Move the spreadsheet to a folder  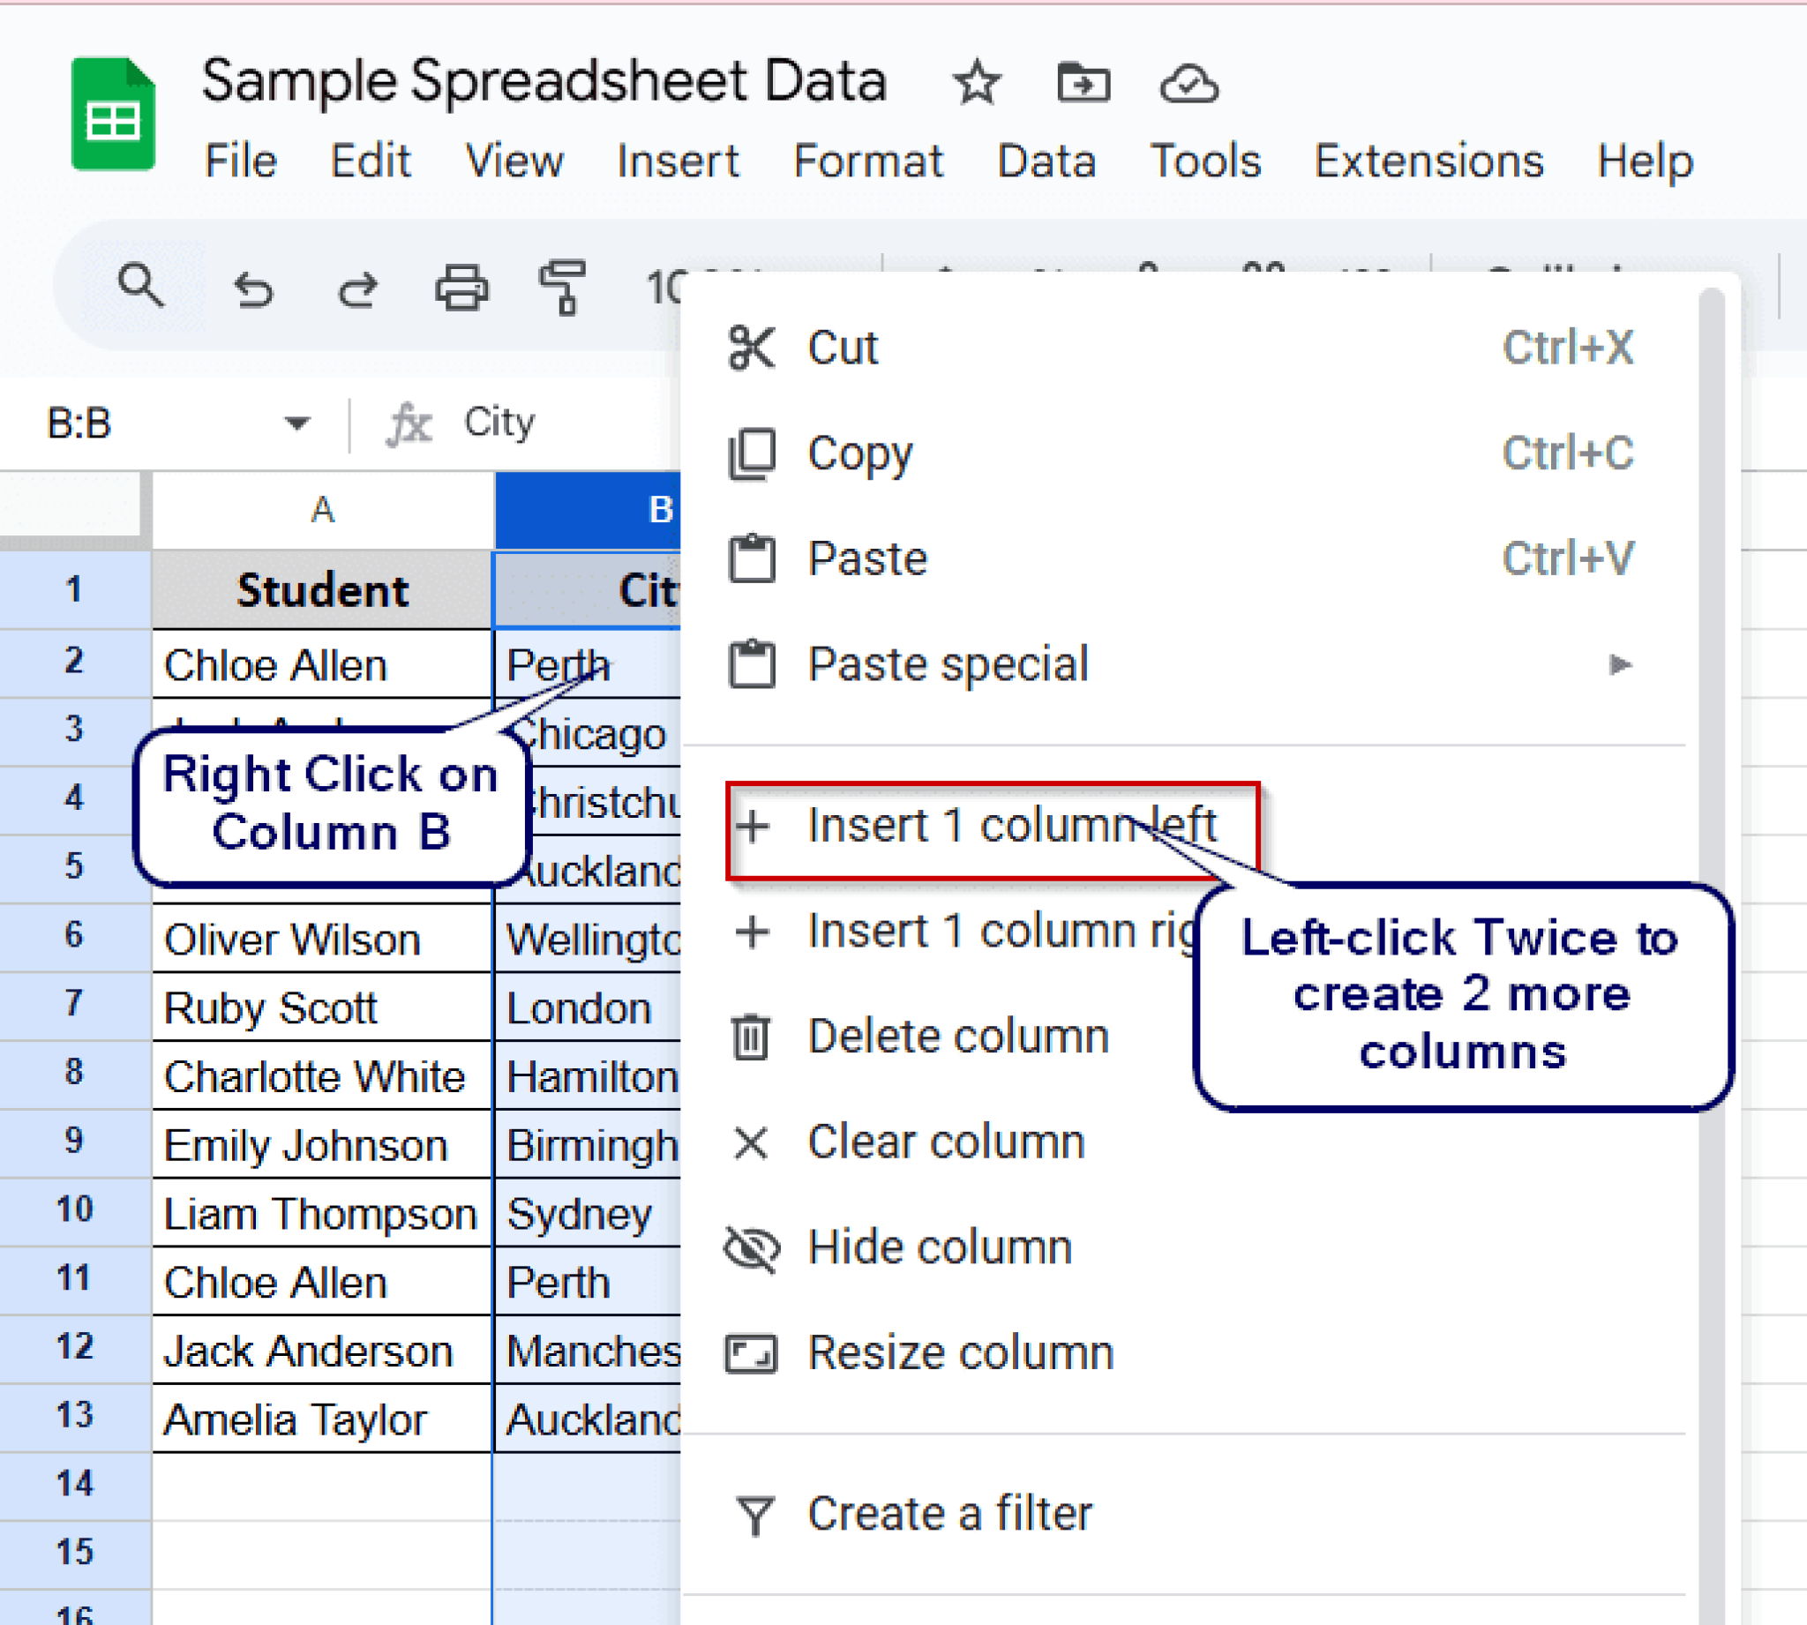point(1084,82)
